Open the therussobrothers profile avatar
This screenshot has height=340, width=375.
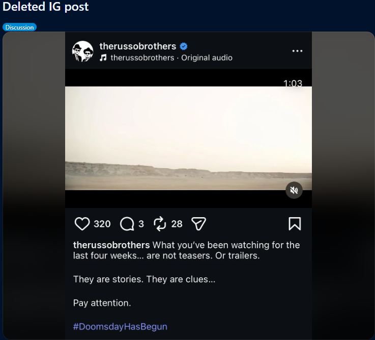pyautogui.click(x=82, y=51)
